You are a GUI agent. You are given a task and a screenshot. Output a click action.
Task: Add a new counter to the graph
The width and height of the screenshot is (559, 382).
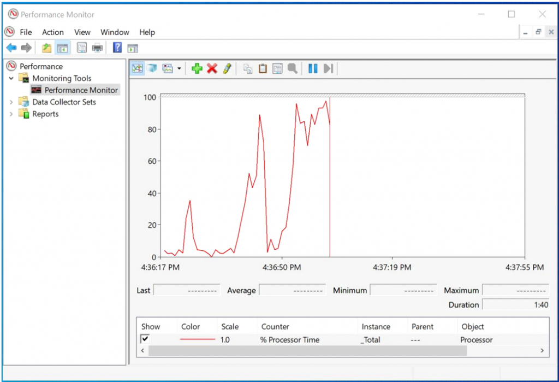point(197,68)
